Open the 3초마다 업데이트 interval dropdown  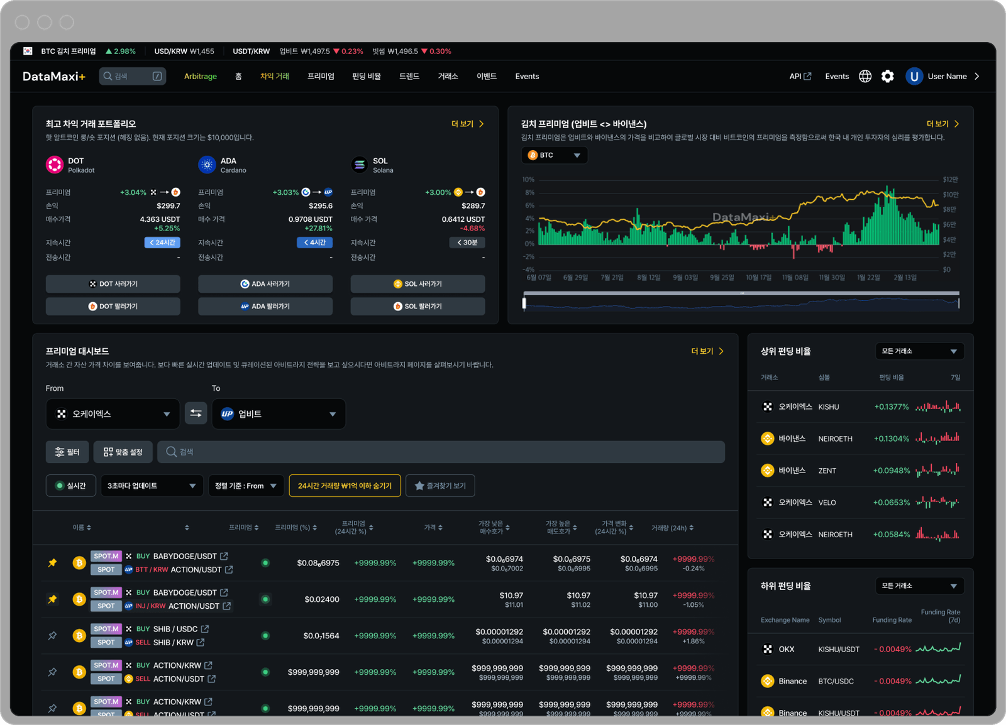(152, 486)
